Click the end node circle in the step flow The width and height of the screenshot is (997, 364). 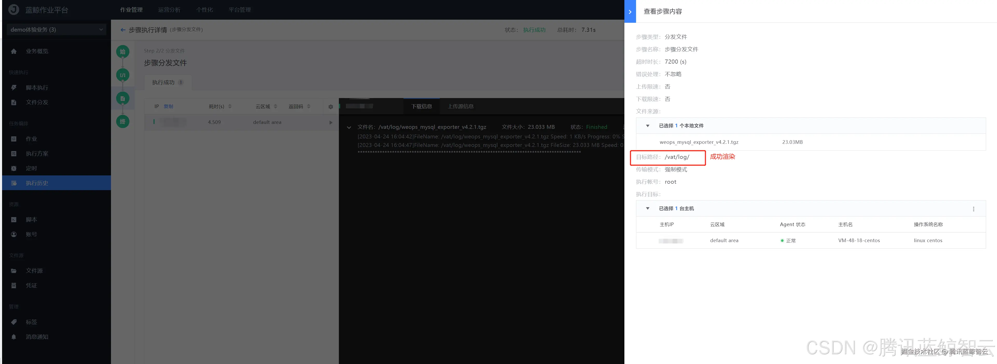click(123, 122)
